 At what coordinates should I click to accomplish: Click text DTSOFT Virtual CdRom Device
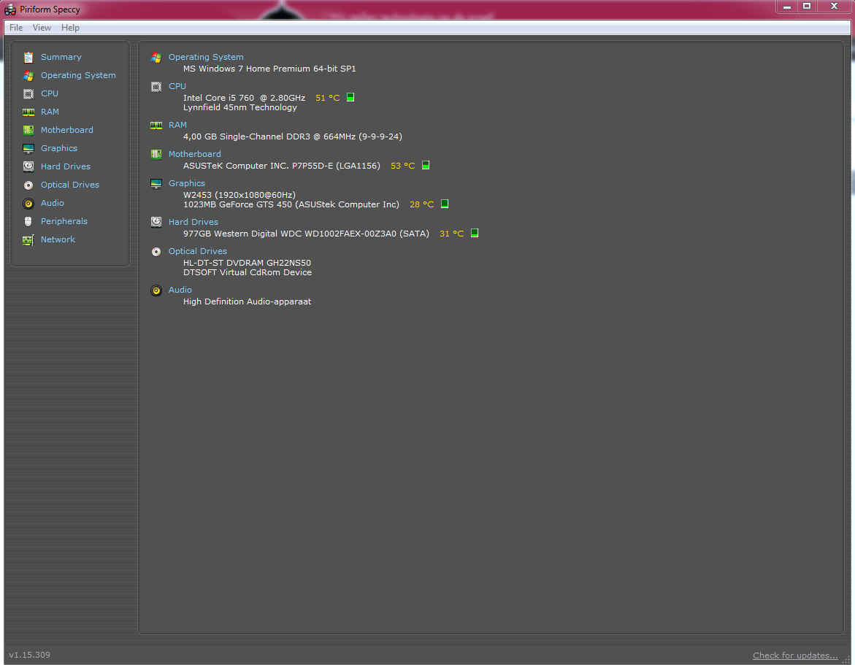tap(248, 272)
